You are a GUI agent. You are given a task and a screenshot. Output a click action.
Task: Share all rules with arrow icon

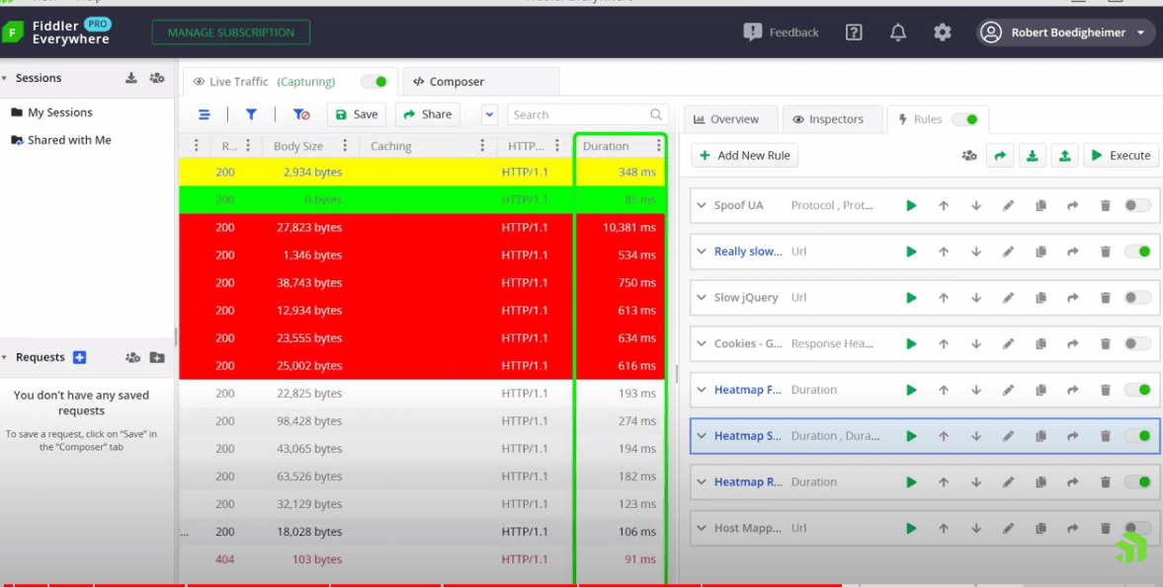1000,156
